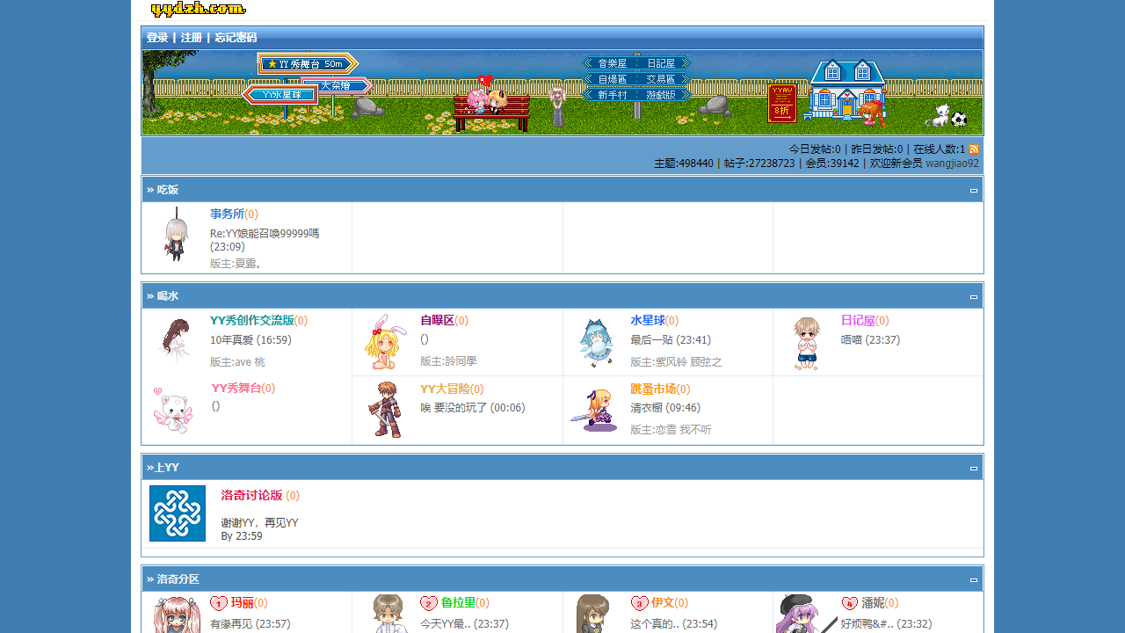Viewport: 1125px width, 633px height.
Task: Click the YY水星球 signpost in banner
Action: point(280,95)
